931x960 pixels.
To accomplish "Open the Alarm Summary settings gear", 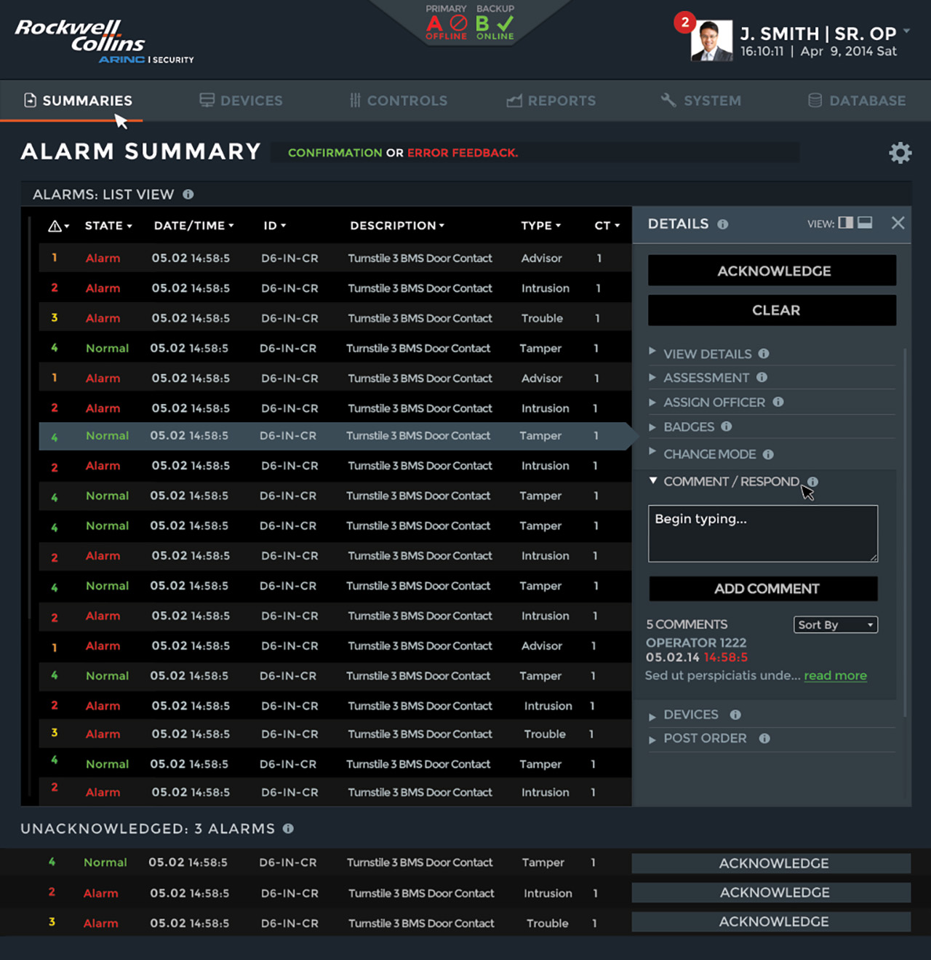I will click(x=900, y=153).
